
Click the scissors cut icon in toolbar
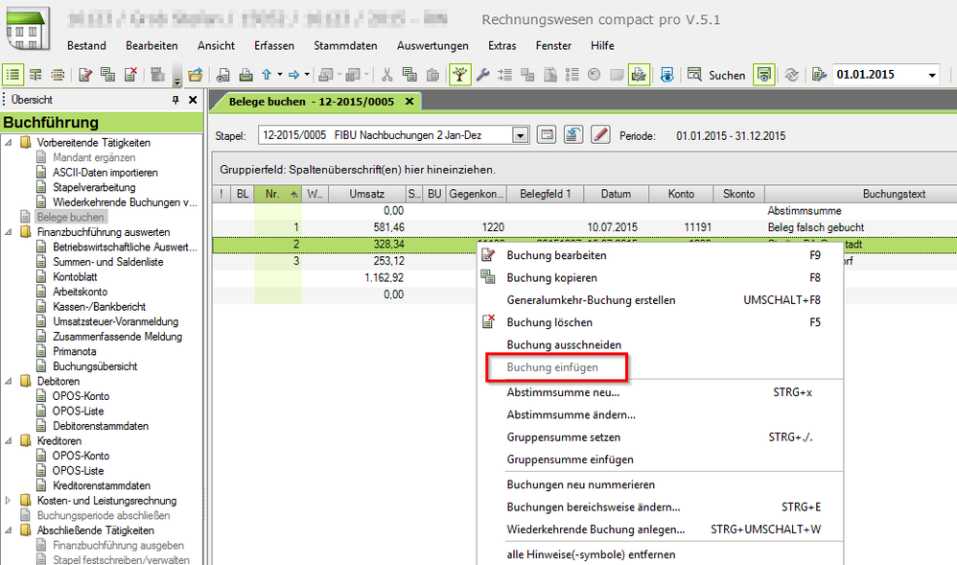coord(387,75)
